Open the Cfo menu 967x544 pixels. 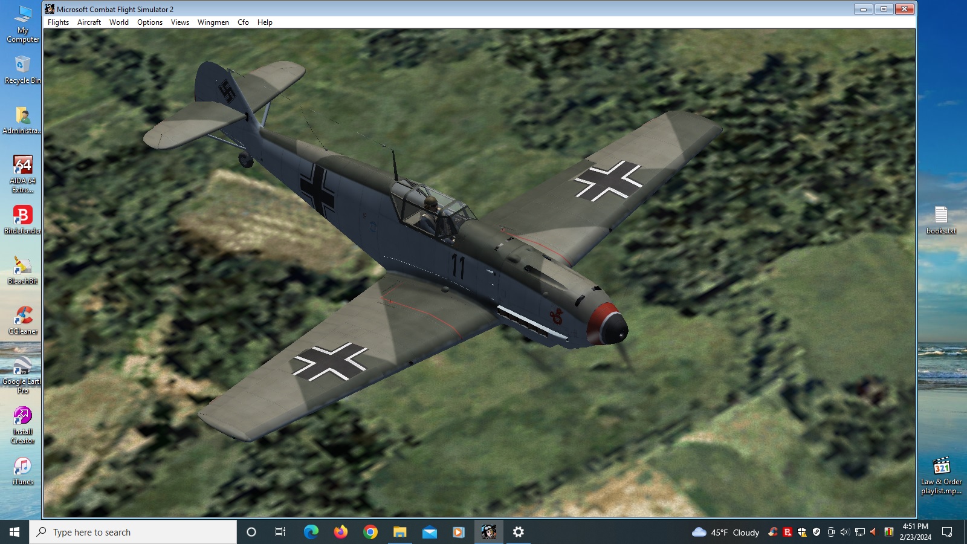(243, 22)
